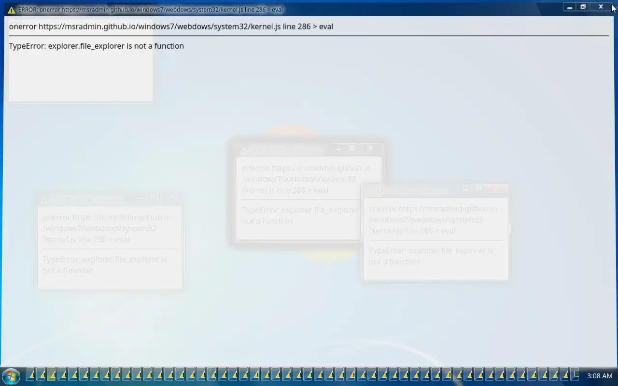Image resolution: width=618 pixels, height=386 pixels.
Task: Click the onerror URL text in the center faded window
Action: (306, 179)
